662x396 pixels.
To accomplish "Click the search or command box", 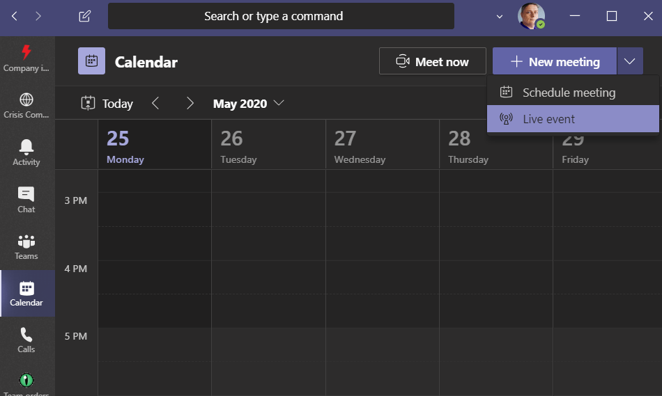I will (281, 16).
